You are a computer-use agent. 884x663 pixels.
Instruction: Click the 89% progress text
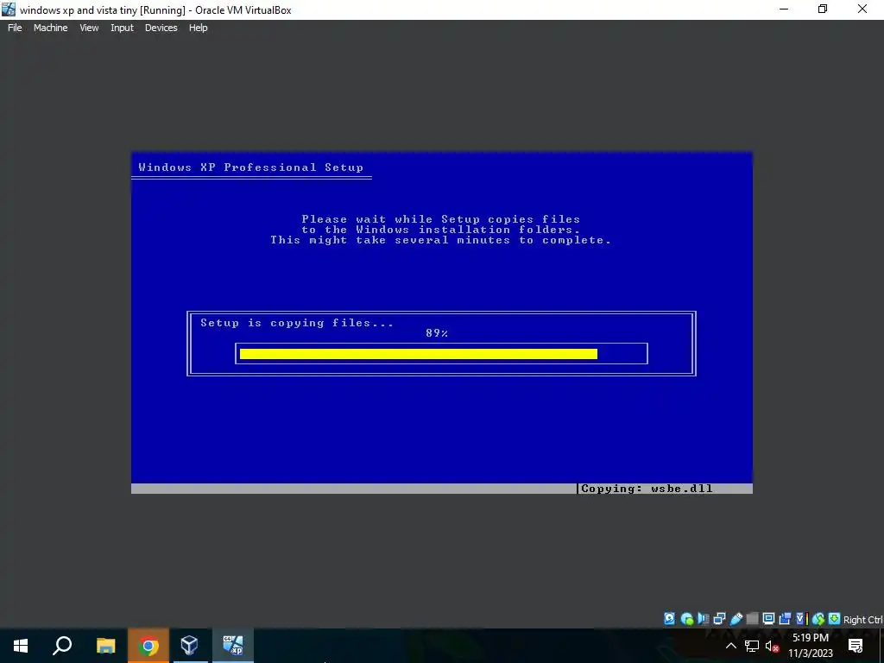click(x=437, y=333)
